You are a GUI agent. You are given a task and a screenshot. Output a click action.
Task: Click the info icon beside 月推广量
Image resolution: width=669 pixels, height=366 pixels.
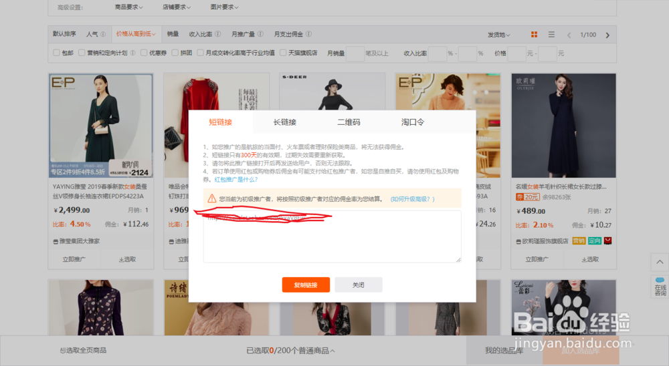click(x=260, y=34)
